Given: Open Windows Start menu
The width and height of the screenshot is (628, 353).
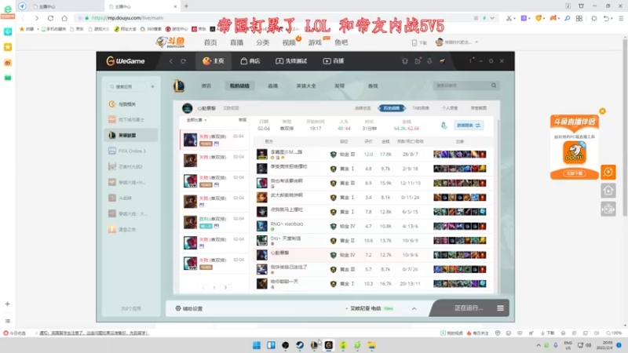Looking at the screenshot, I should click(x=257, y=345).
